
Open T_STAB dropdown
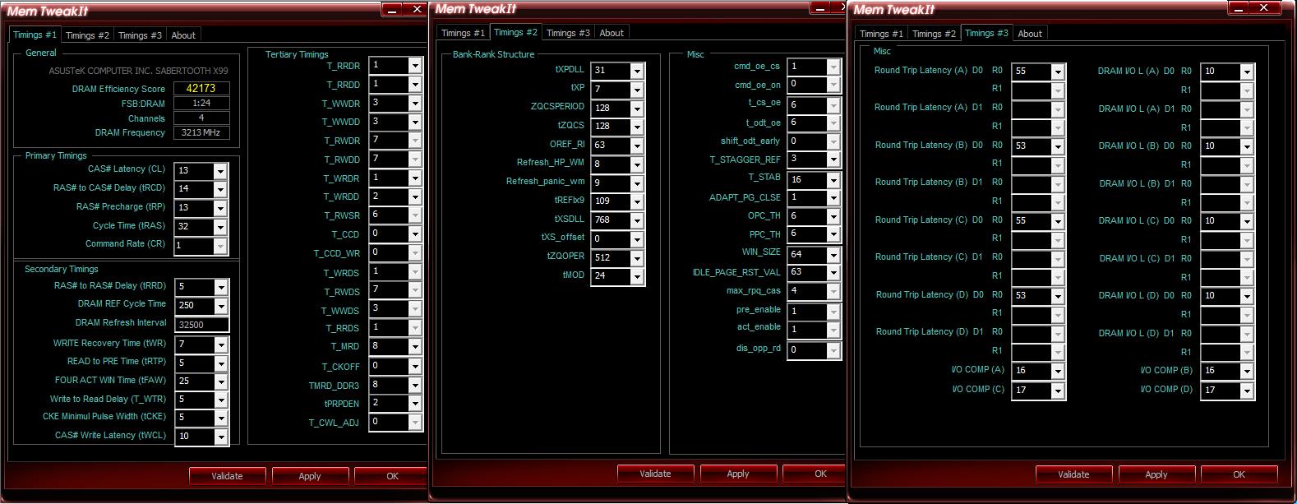click(x=833, y=180)
